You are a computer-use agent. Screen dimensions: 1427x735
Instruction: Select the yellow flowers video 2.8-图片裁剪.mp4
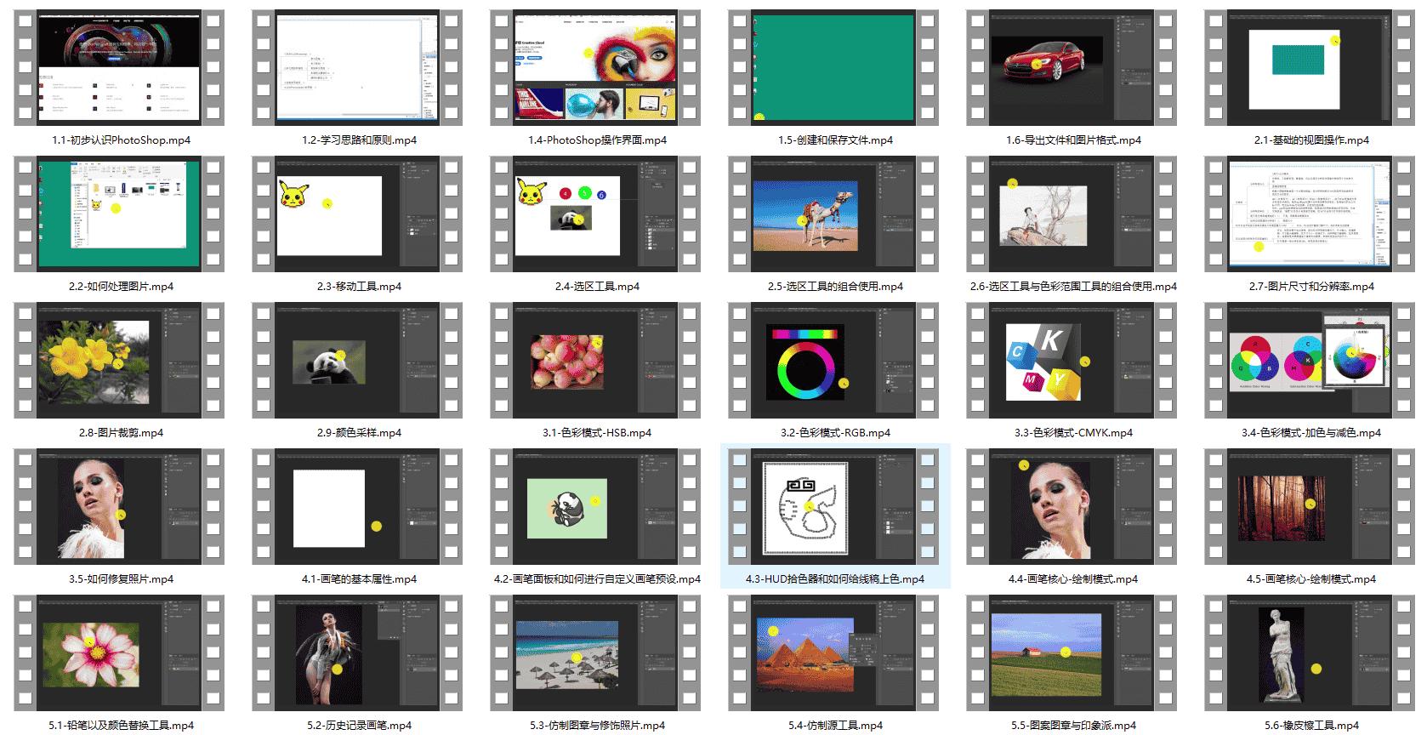(119, 361)
